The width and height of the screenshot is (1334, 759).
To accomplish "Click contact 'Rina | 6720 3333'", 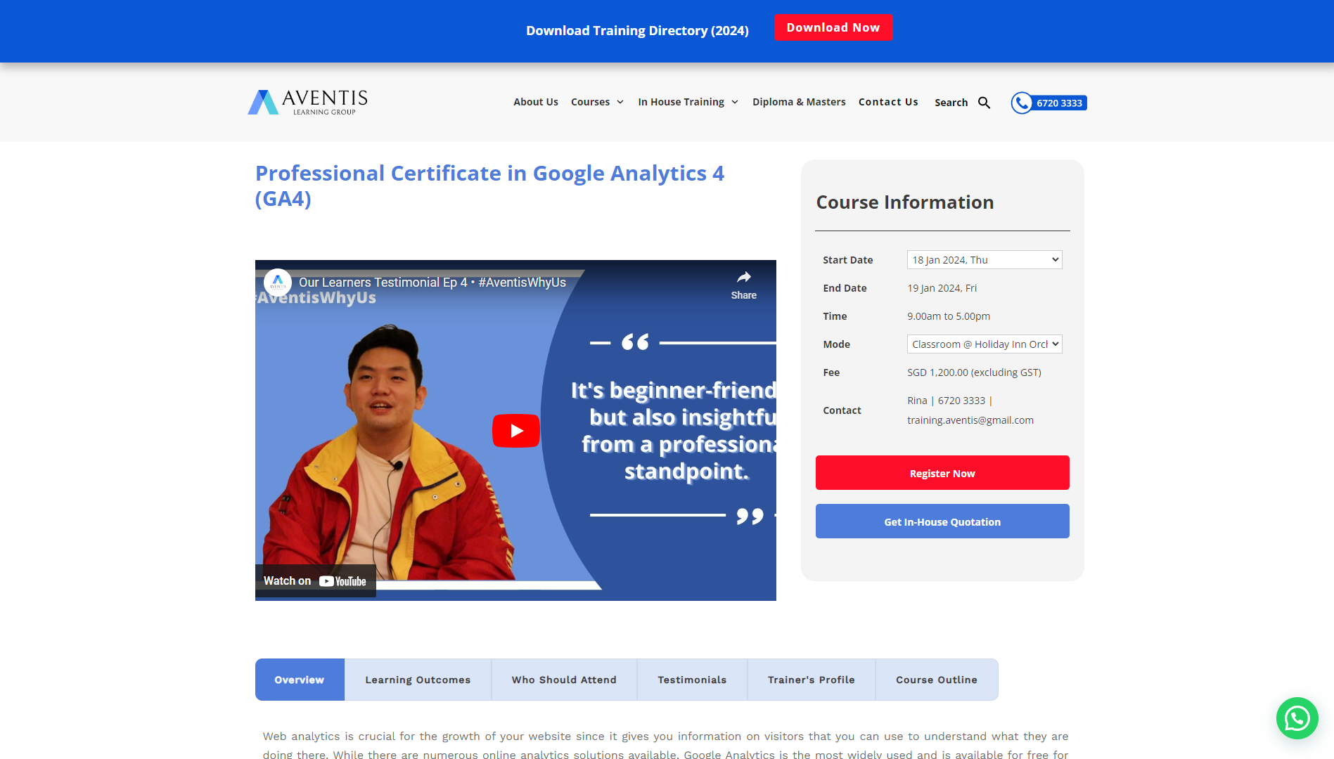I will coord(947,401).
